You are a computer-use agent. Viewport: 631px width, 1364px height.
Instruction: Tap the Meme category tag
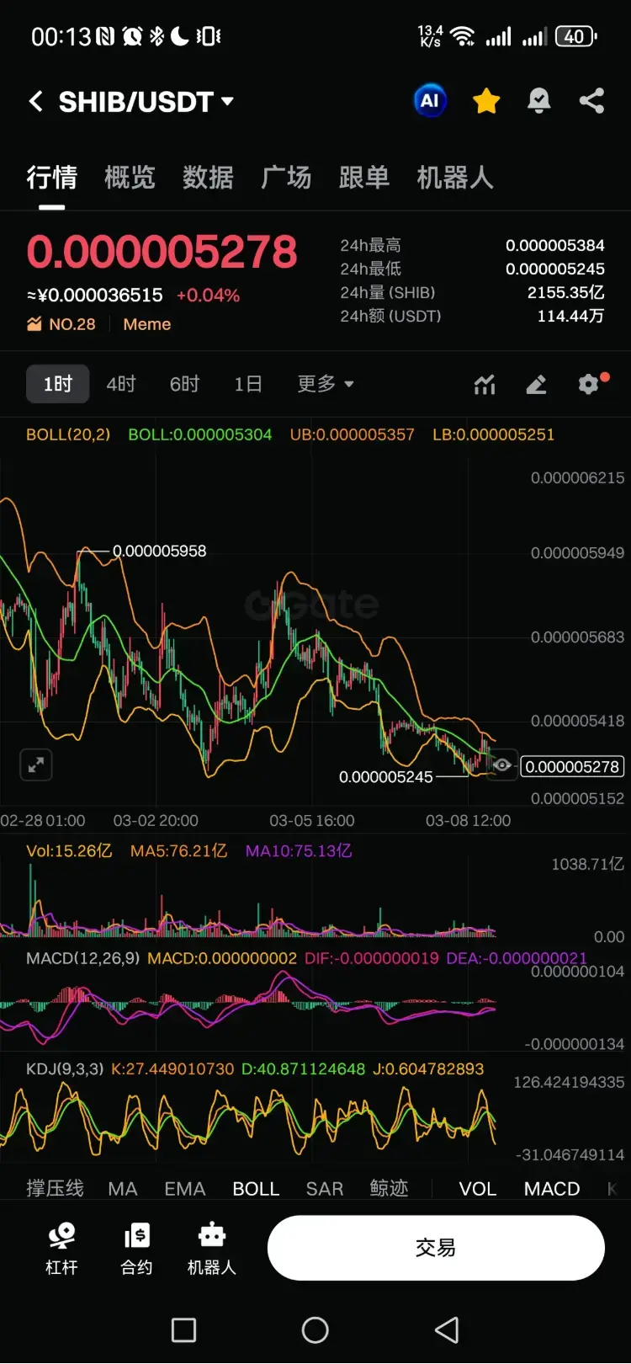(147, 324)
